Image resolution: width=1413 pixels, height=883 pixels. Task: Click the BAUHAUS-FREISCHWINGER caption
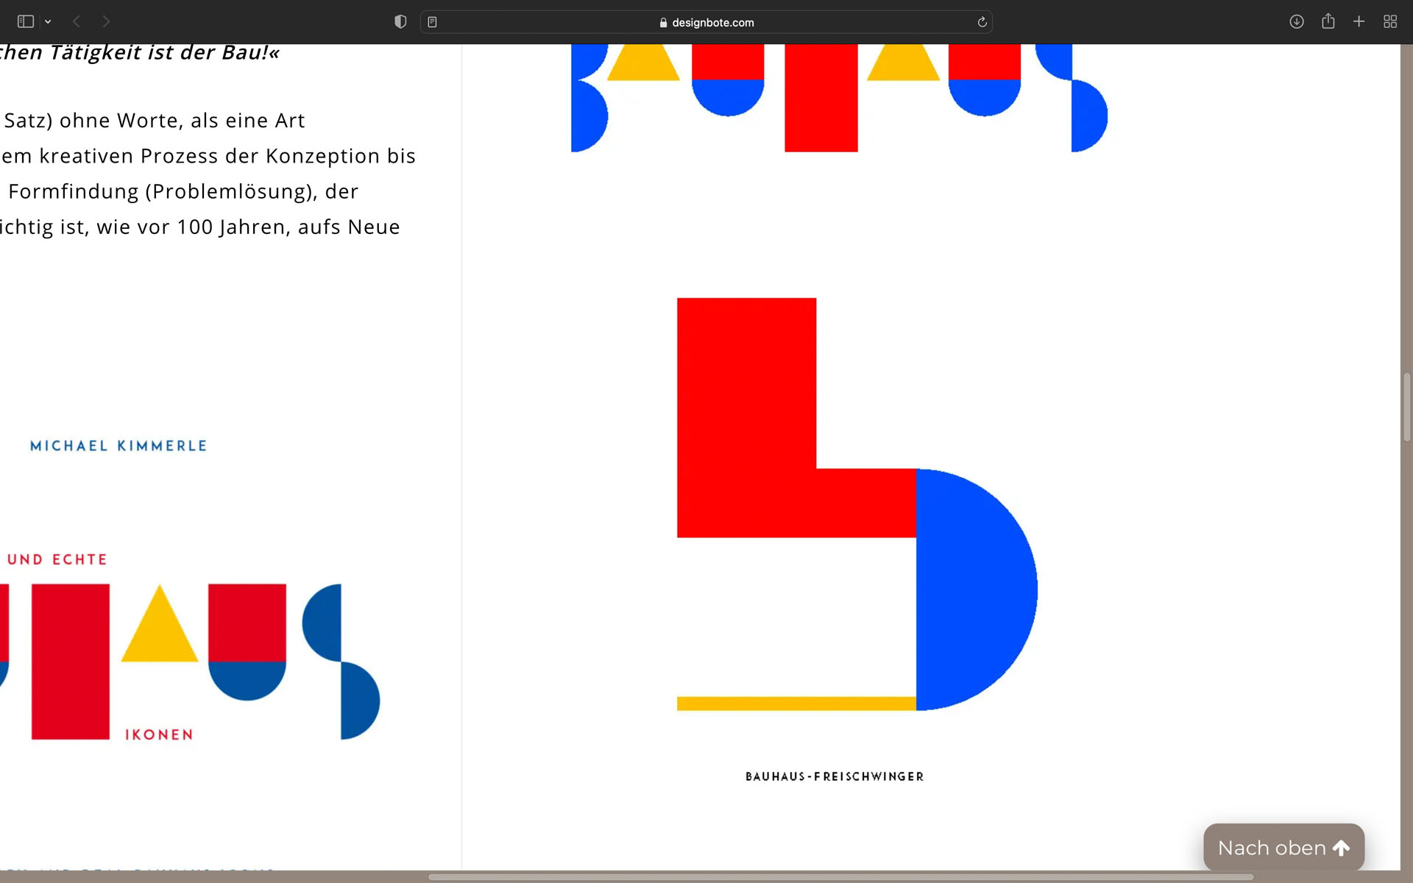(x=835, y=776)
